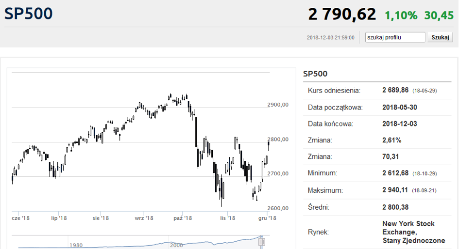459x249 pixels.
Task: Click the range slider handle on mini chart
Action: tap(261, 242)
